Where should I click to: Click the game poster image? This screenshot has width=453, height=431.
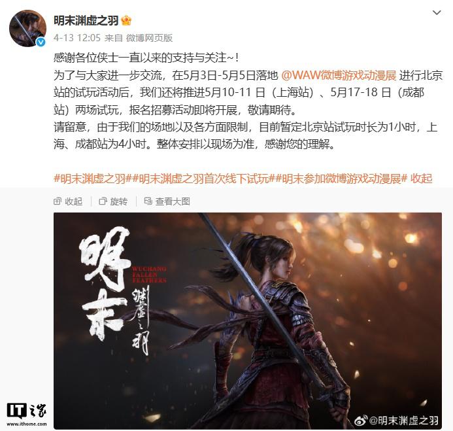click(x=248, y=321)
